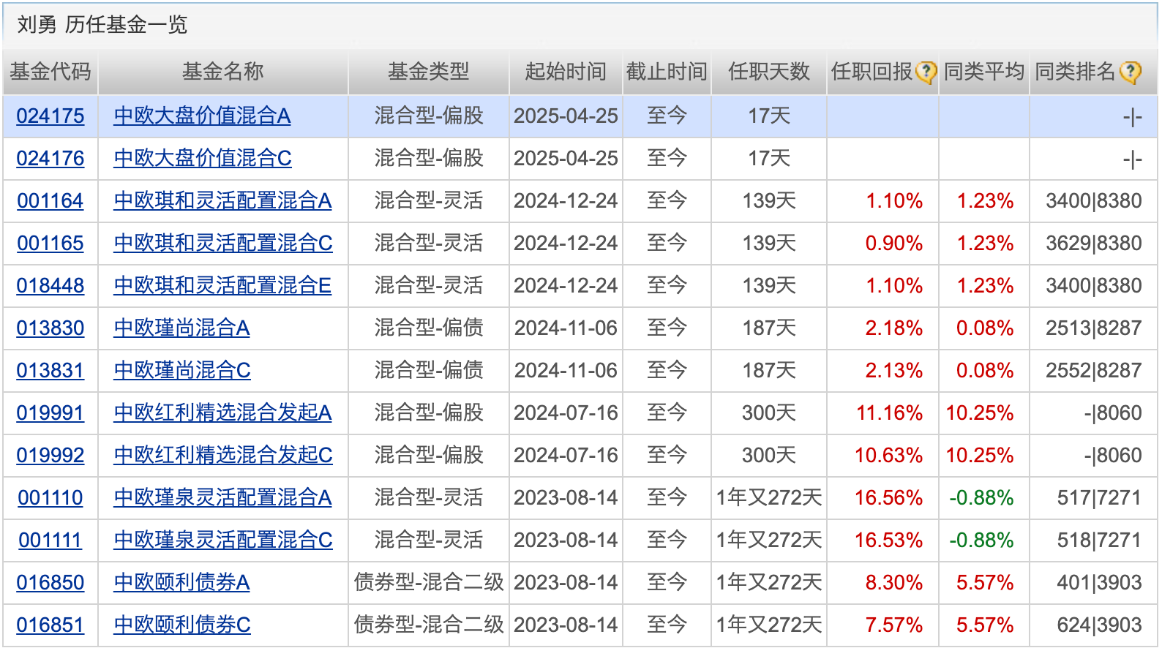The image size is (1162, 648).
Task: Click 债券型-混合二级 type in 016850 row
Action: click(429, 582)
